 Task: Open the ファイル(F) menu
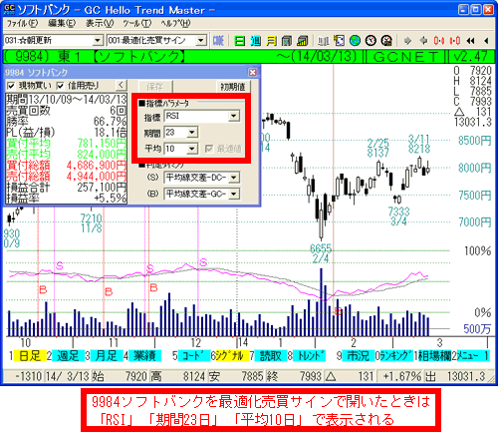point(22,23)
